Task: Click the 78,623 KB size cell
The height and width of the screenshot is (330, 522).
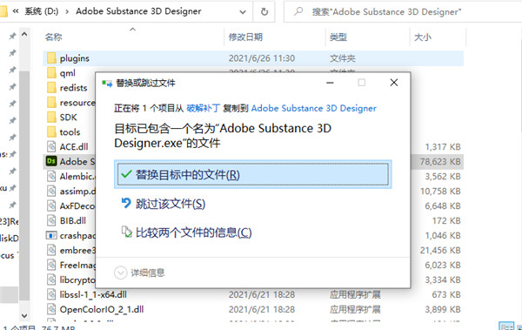Action: point(440,162)
